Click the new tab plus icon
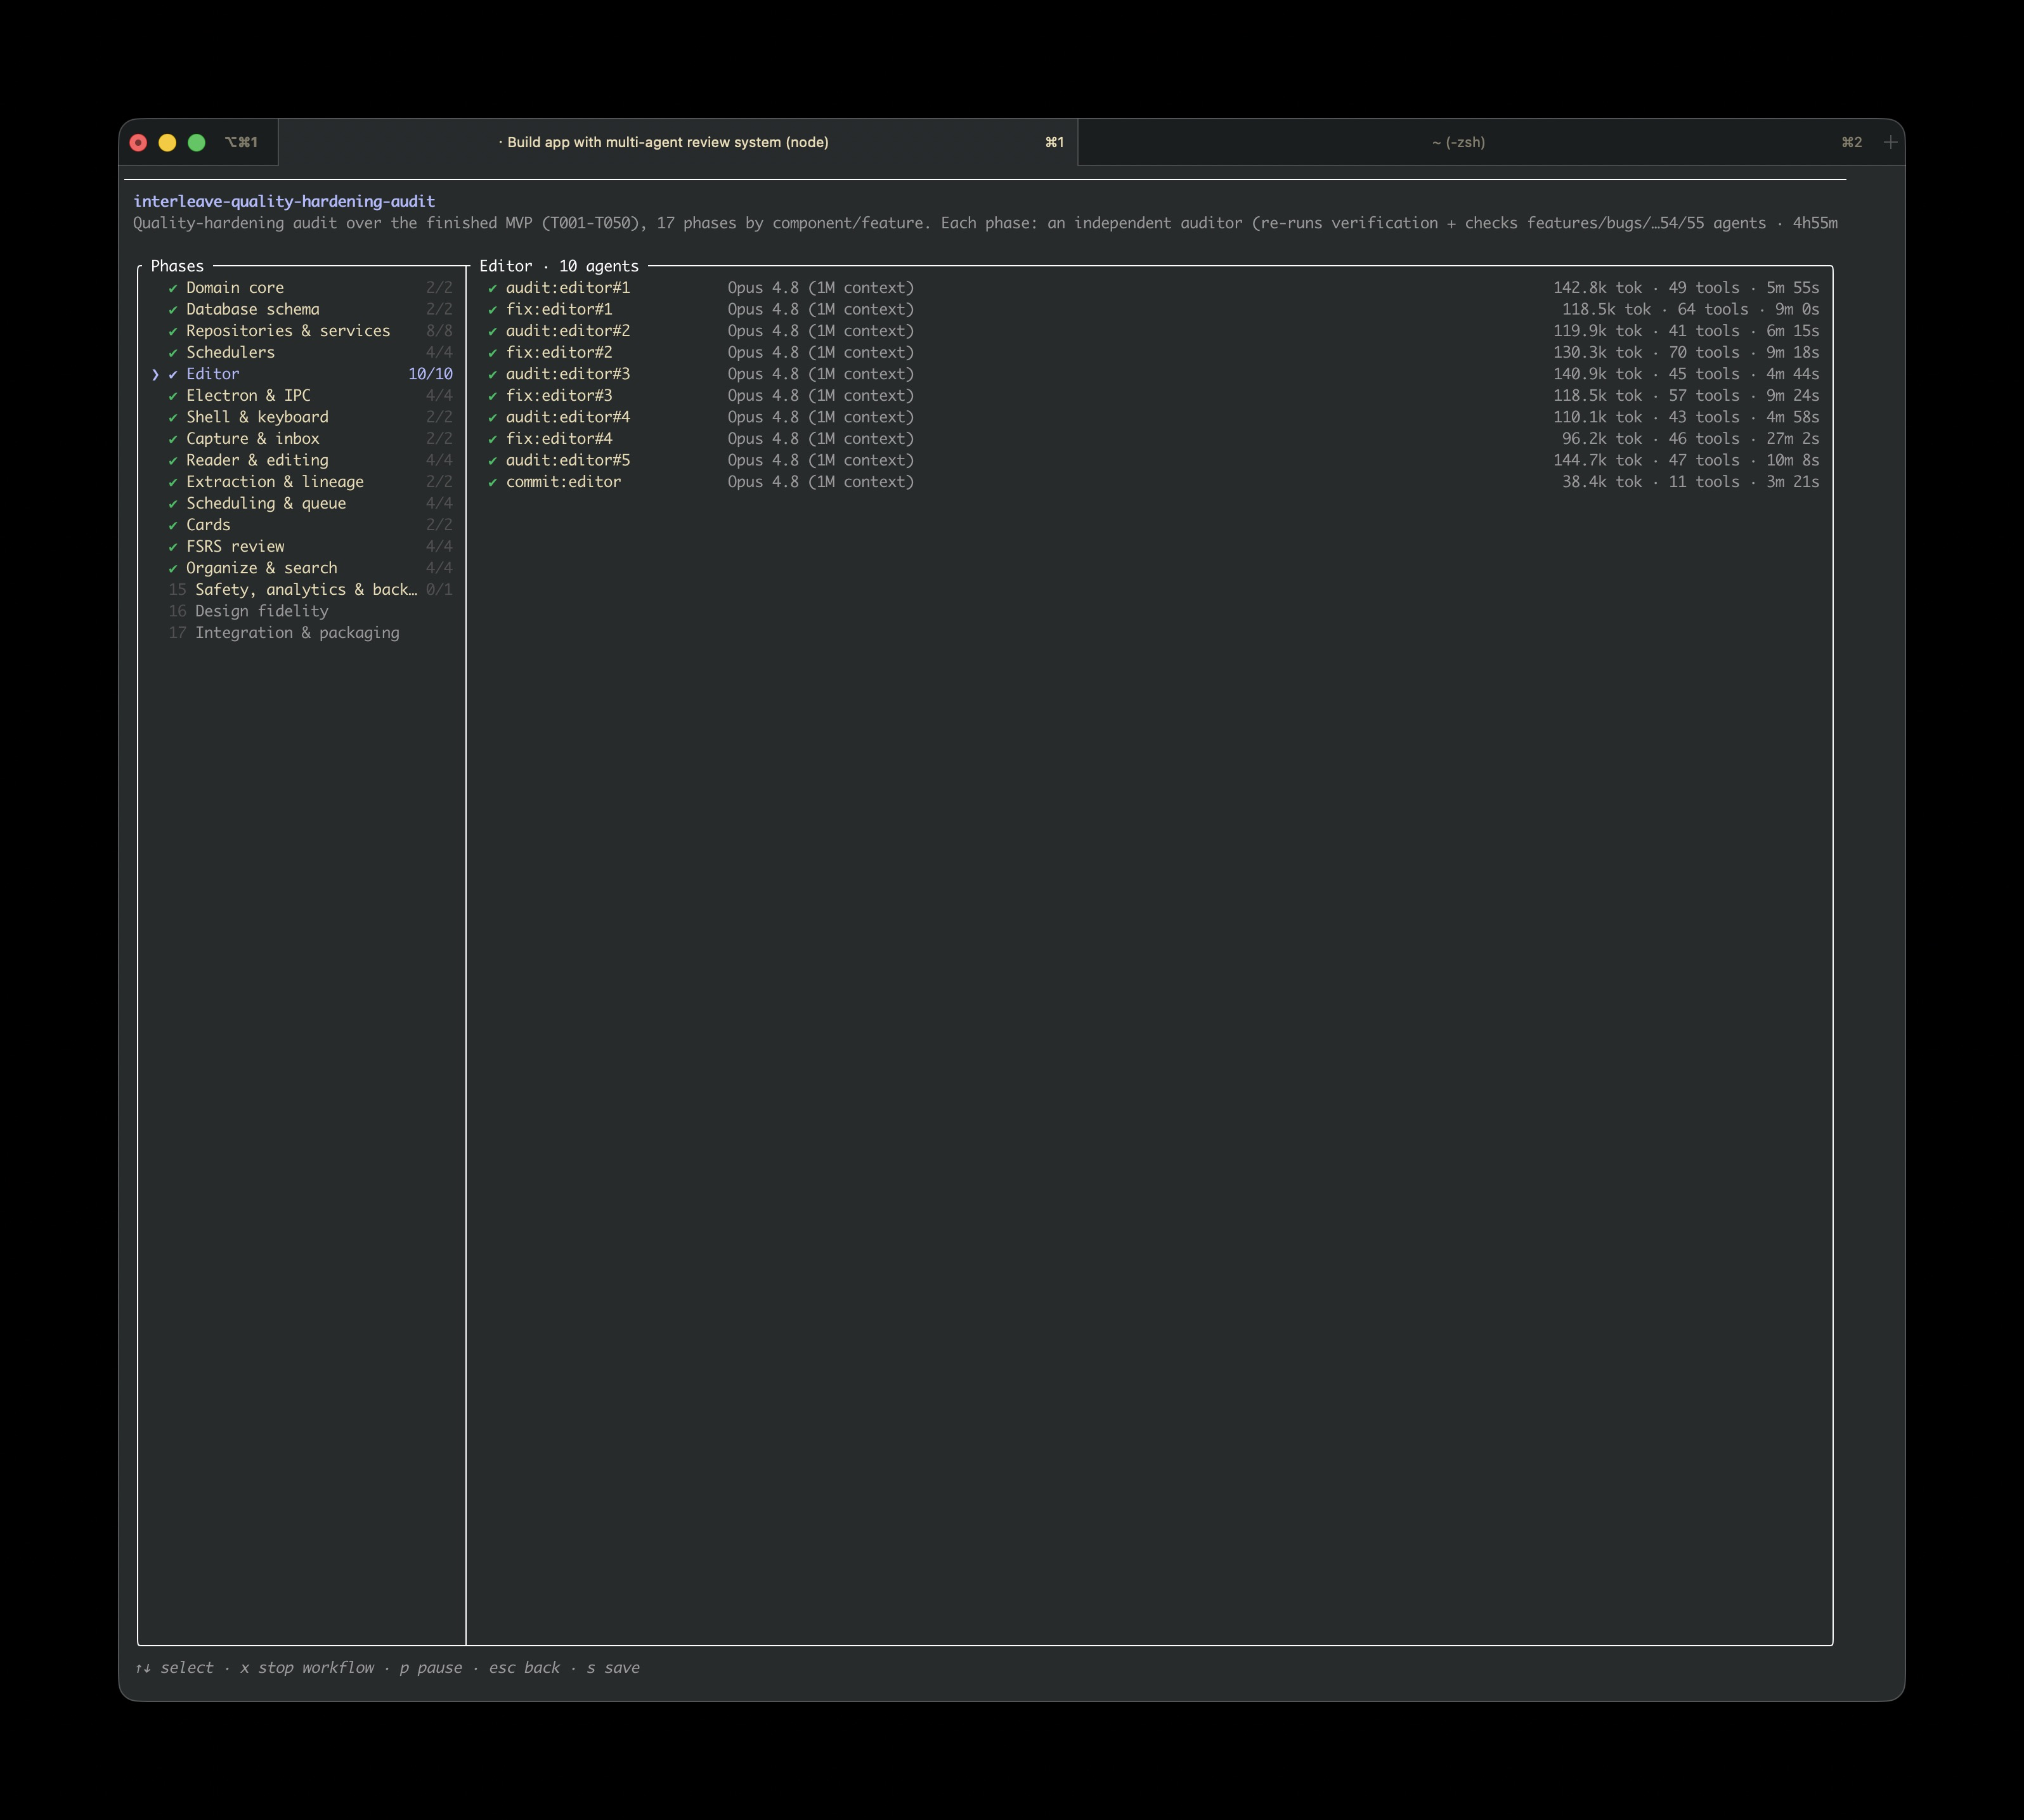This screenshot has height=1820, width=2024. coord(1890,142)
